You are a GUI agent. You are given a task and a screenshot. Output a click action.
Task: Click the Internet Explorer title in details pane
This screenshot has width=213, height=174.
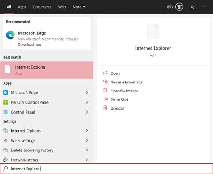(x=153, y=48)
